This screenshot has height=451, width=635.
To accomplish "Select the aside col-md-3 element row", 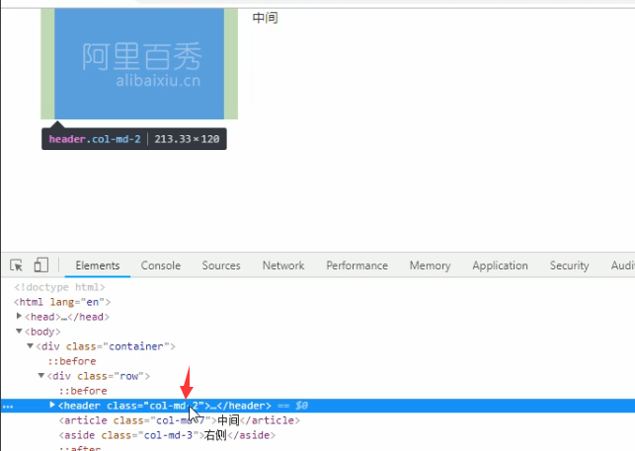I will click(167, 435).
